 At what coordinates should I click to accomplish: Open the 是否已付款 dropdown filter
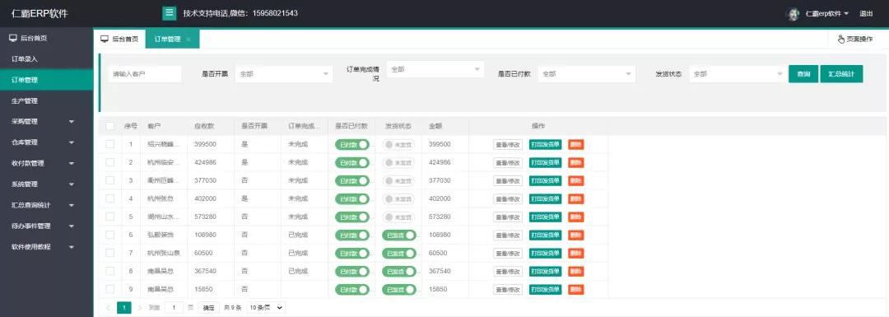tap(587, 74)
